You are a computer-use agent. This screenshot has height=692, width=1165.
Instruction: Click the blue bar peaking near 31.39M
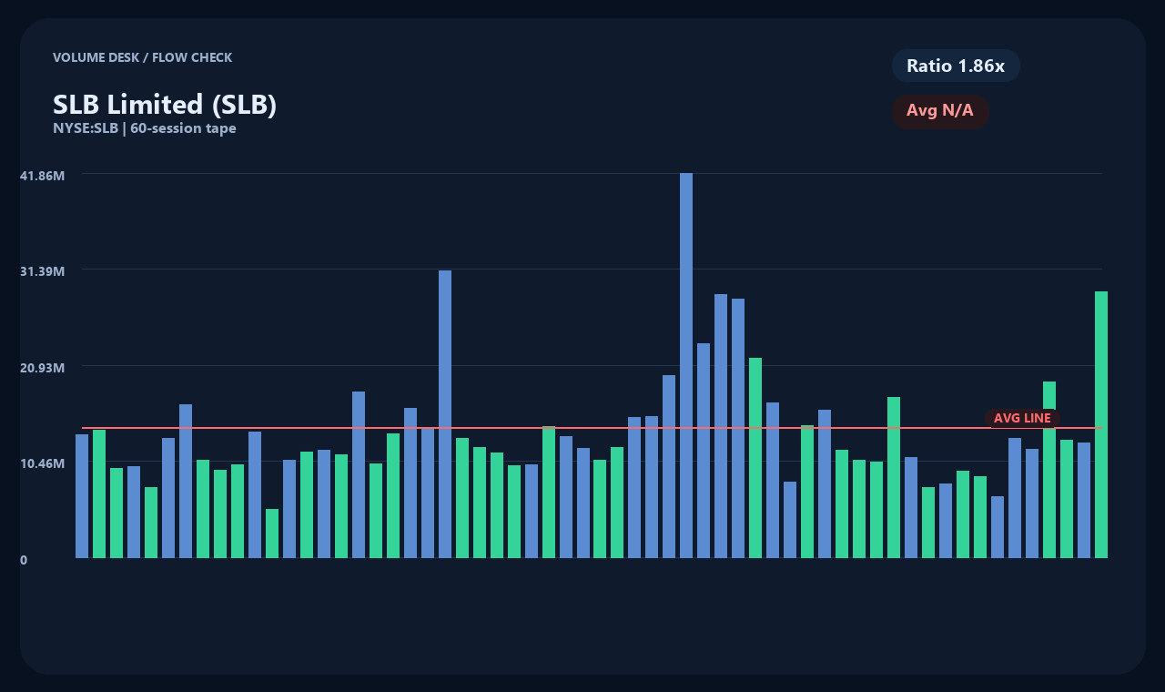pos(445,414)
